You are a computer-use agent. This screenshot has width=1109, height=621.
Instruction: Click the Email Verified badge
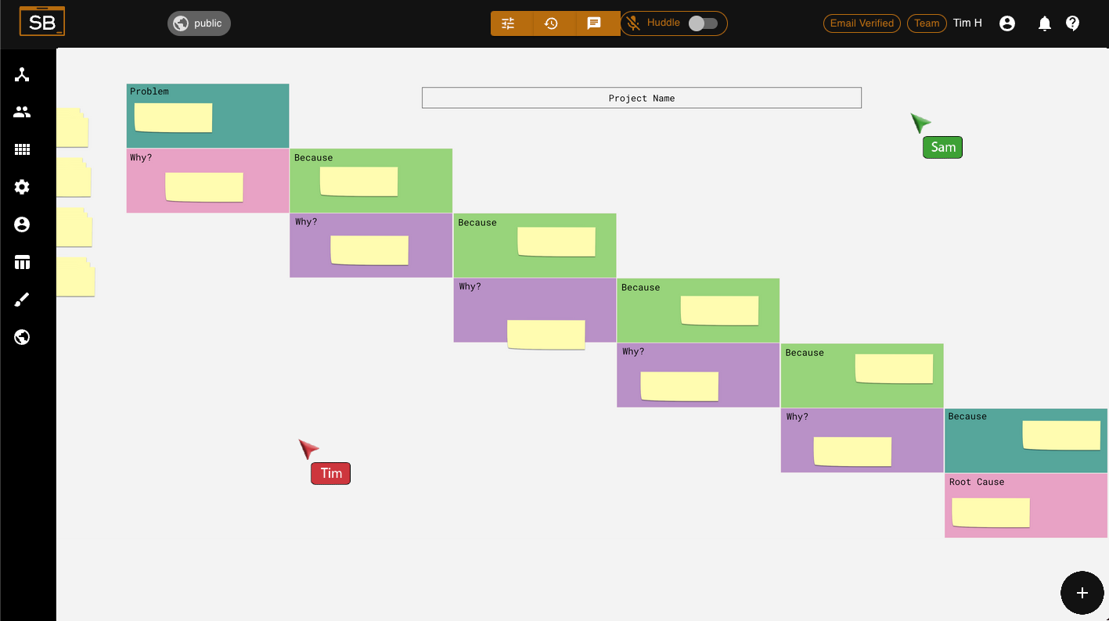(x=862, y=23)
